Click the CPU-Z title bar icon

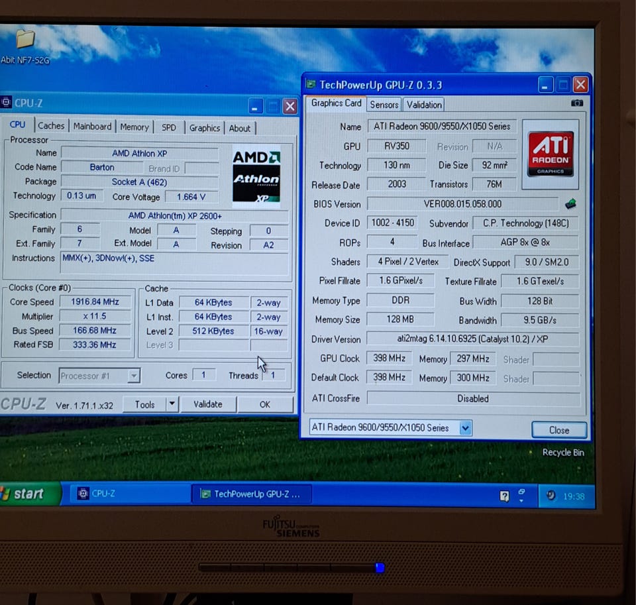coord(6,103)
